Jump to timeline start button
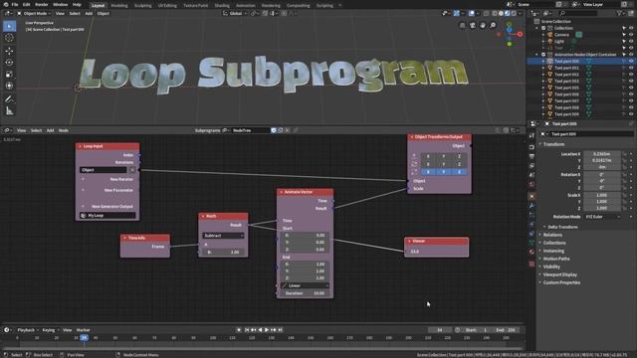The width and height of the screenshot is (637, 358). point(247,330)
